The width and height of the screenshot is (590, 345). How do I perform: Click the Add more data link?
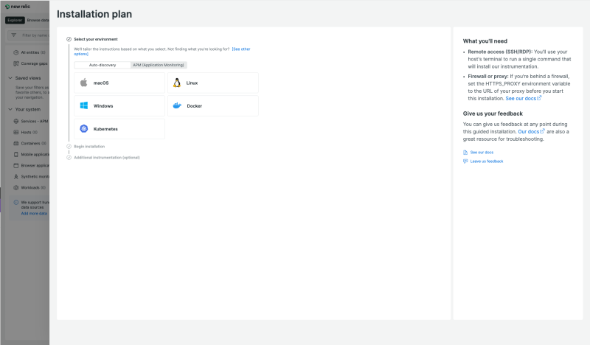[34, 214]
